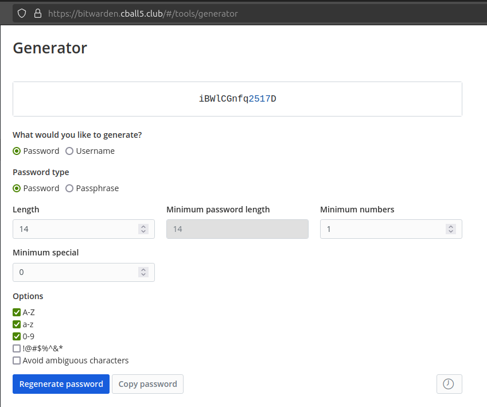Select the Username generate option
This screenshot has width=487, height=407.
[x=69, y=151]
